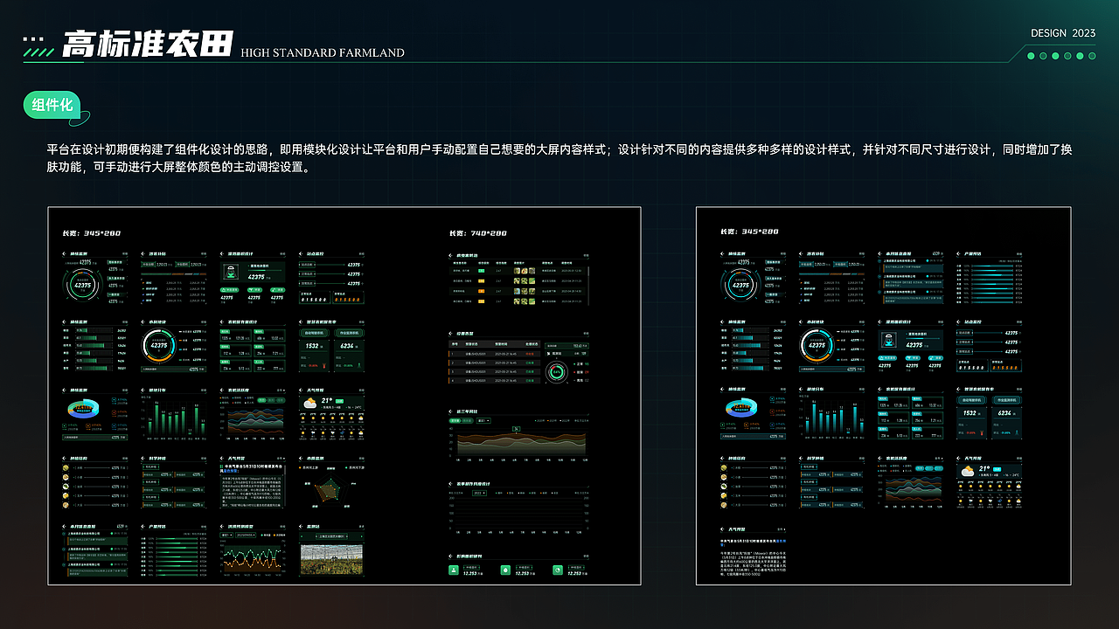The height and width of the screenshot is (629, 1119).
Task: Click the second green square icon in bottom middle widget
Action: click(x=505, y=570)
